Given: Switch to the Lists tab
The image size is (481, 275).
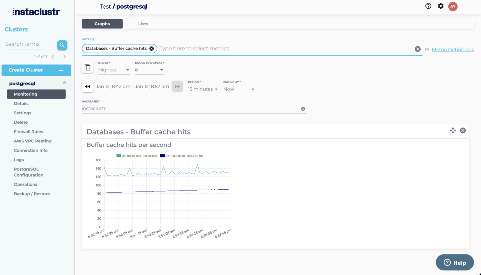Looking at the screenshot, I should [x=143, y=23].
